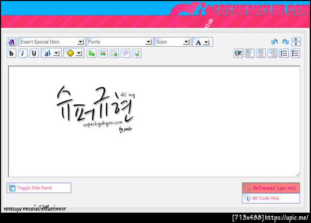Click the superkyuhyun signature image in editor

click(96, 109)
